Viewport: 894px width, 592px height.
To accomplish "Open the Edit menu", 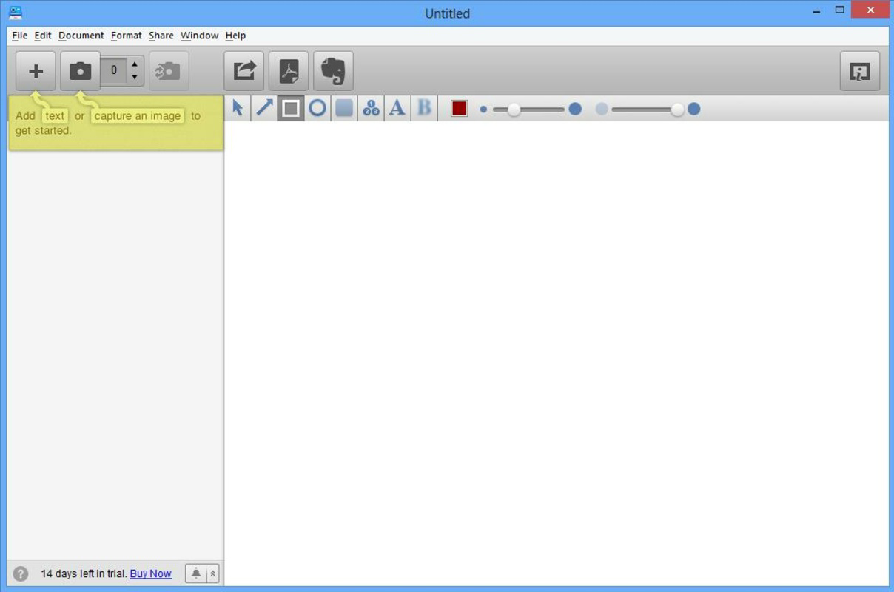I will (x=43, y=36).
